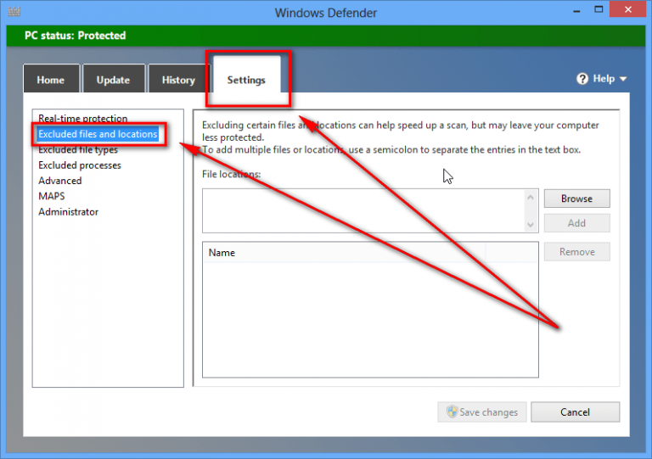Click Save changes with shield icon

482,412
